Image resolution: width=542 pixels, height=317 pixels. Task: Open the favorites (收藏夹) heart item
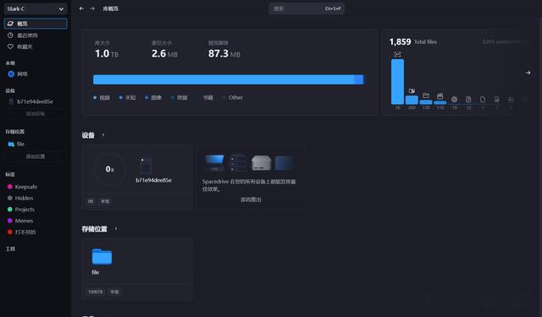(36, 46)
